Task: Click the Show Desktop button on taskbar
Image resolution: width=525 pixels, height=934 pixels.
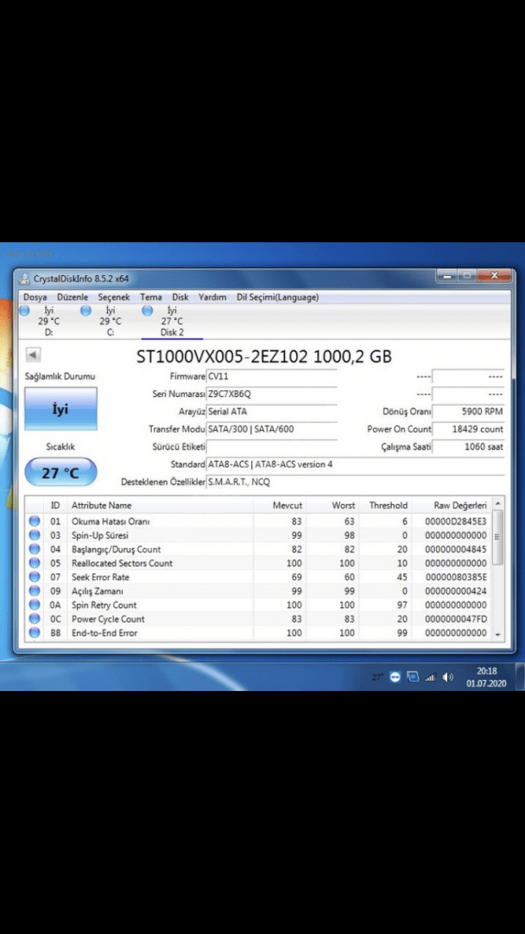Action: (520, 676)
